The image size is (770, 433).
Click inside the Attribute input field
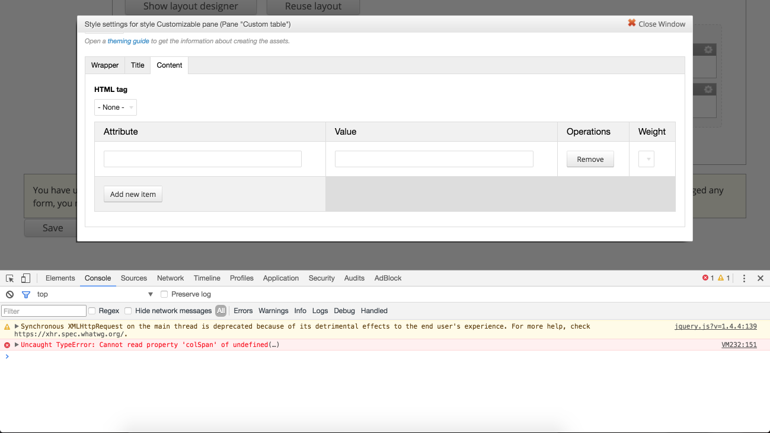tap(202, 158)
